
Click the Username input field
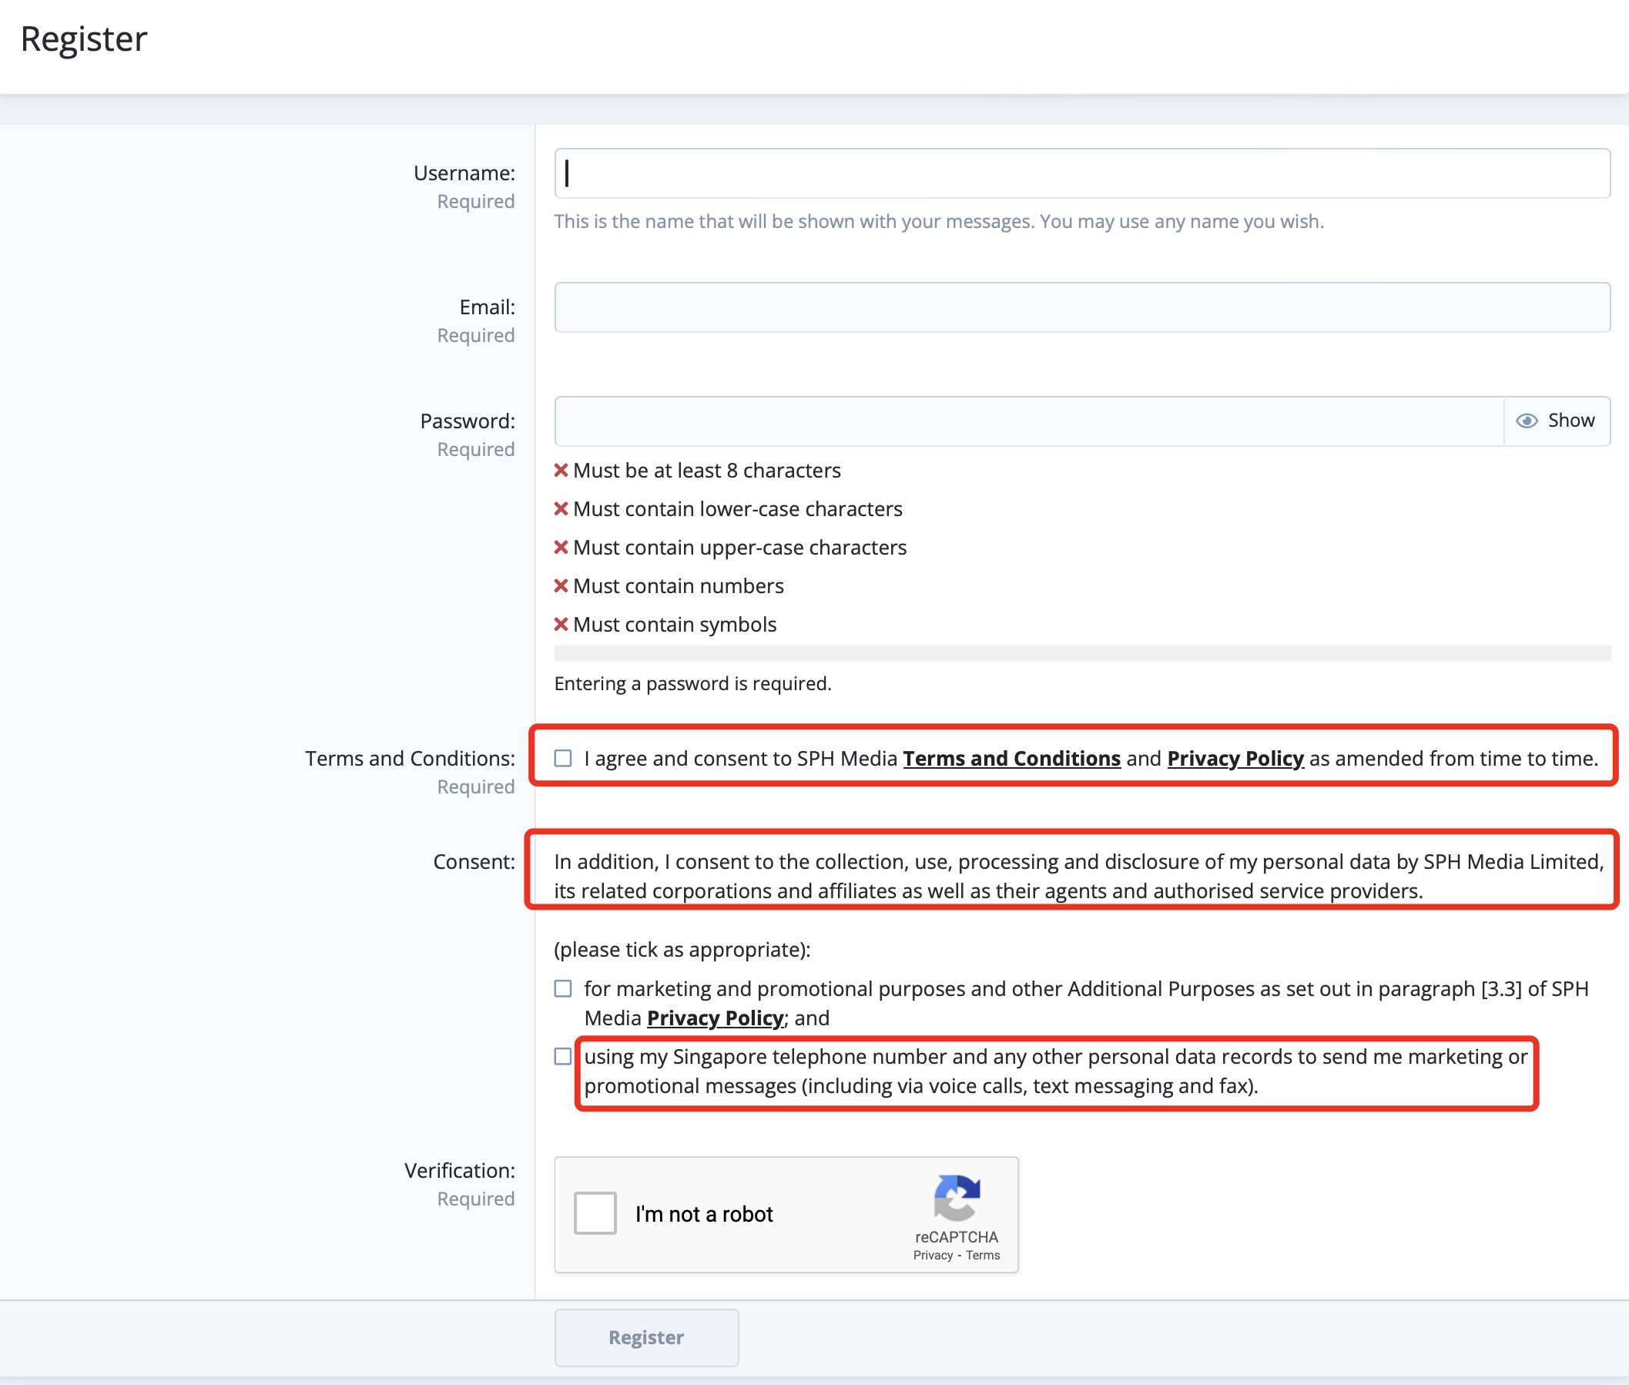click(x=1082, y=173)
